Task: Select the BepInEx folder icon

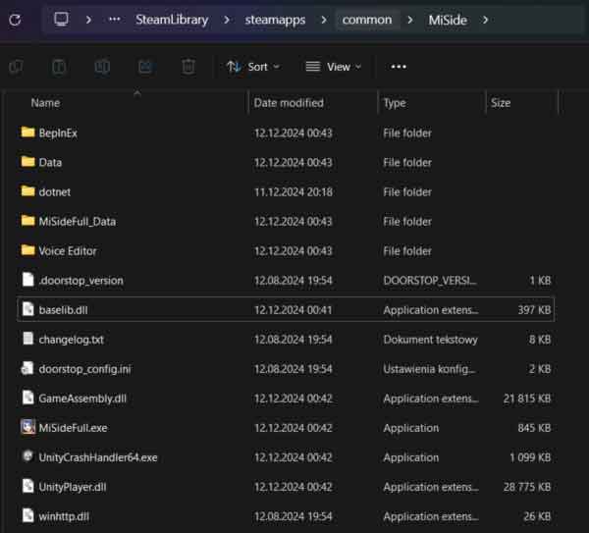Action: [27, 133]
